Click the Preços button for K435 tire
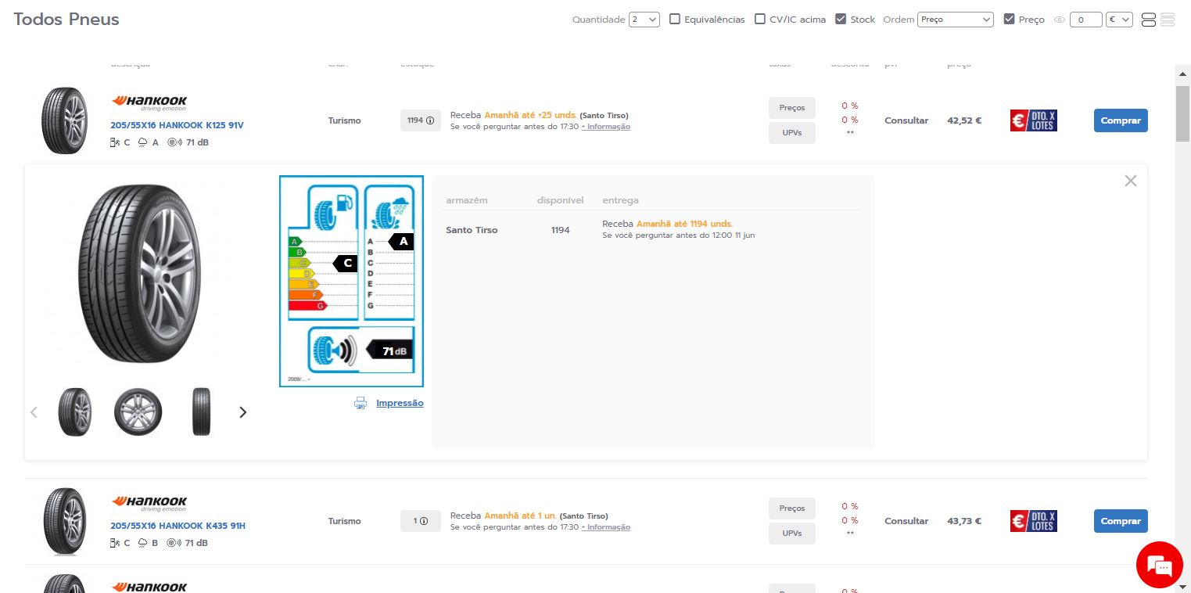The width and height of the screenshot is (1191, 593). tap(792, 509)
